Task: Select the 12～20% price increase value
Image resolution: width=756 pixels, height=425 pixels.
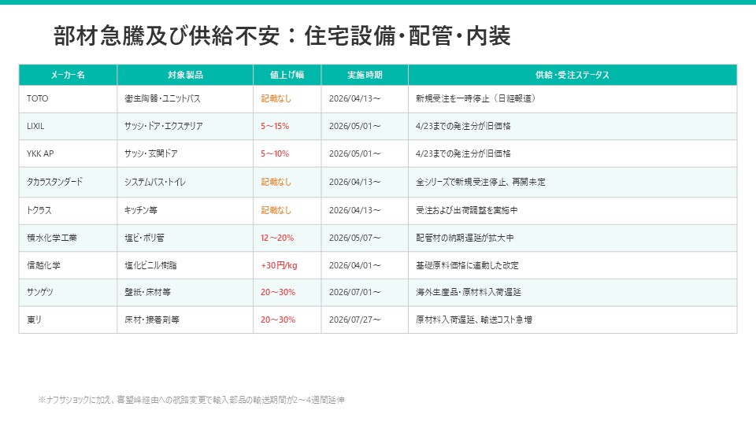Action: 277,238
